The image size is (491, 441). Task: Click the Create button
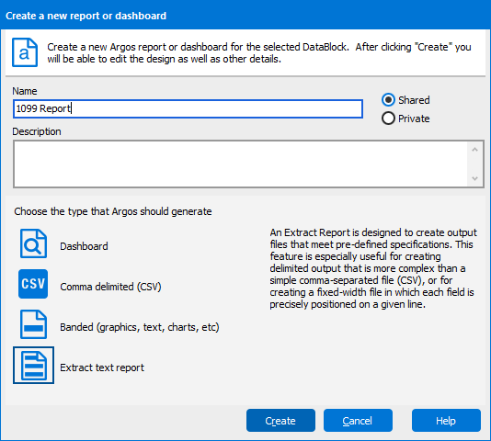click(x=280, y=421)
